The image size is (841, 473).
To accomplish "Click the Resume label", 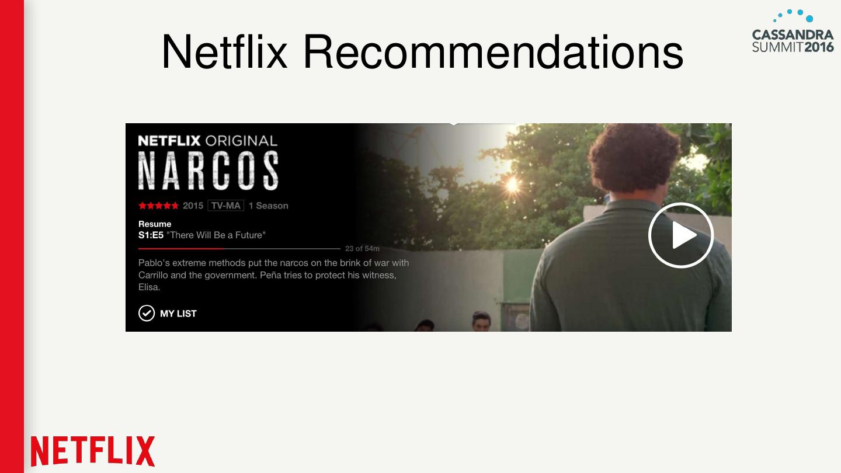I will pos(155,224).
